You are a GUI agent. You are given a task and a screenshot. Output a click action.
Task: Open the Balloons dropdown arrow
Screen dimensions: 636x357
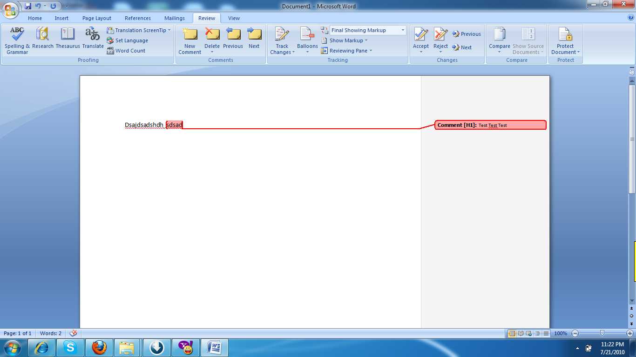(307, 52)
